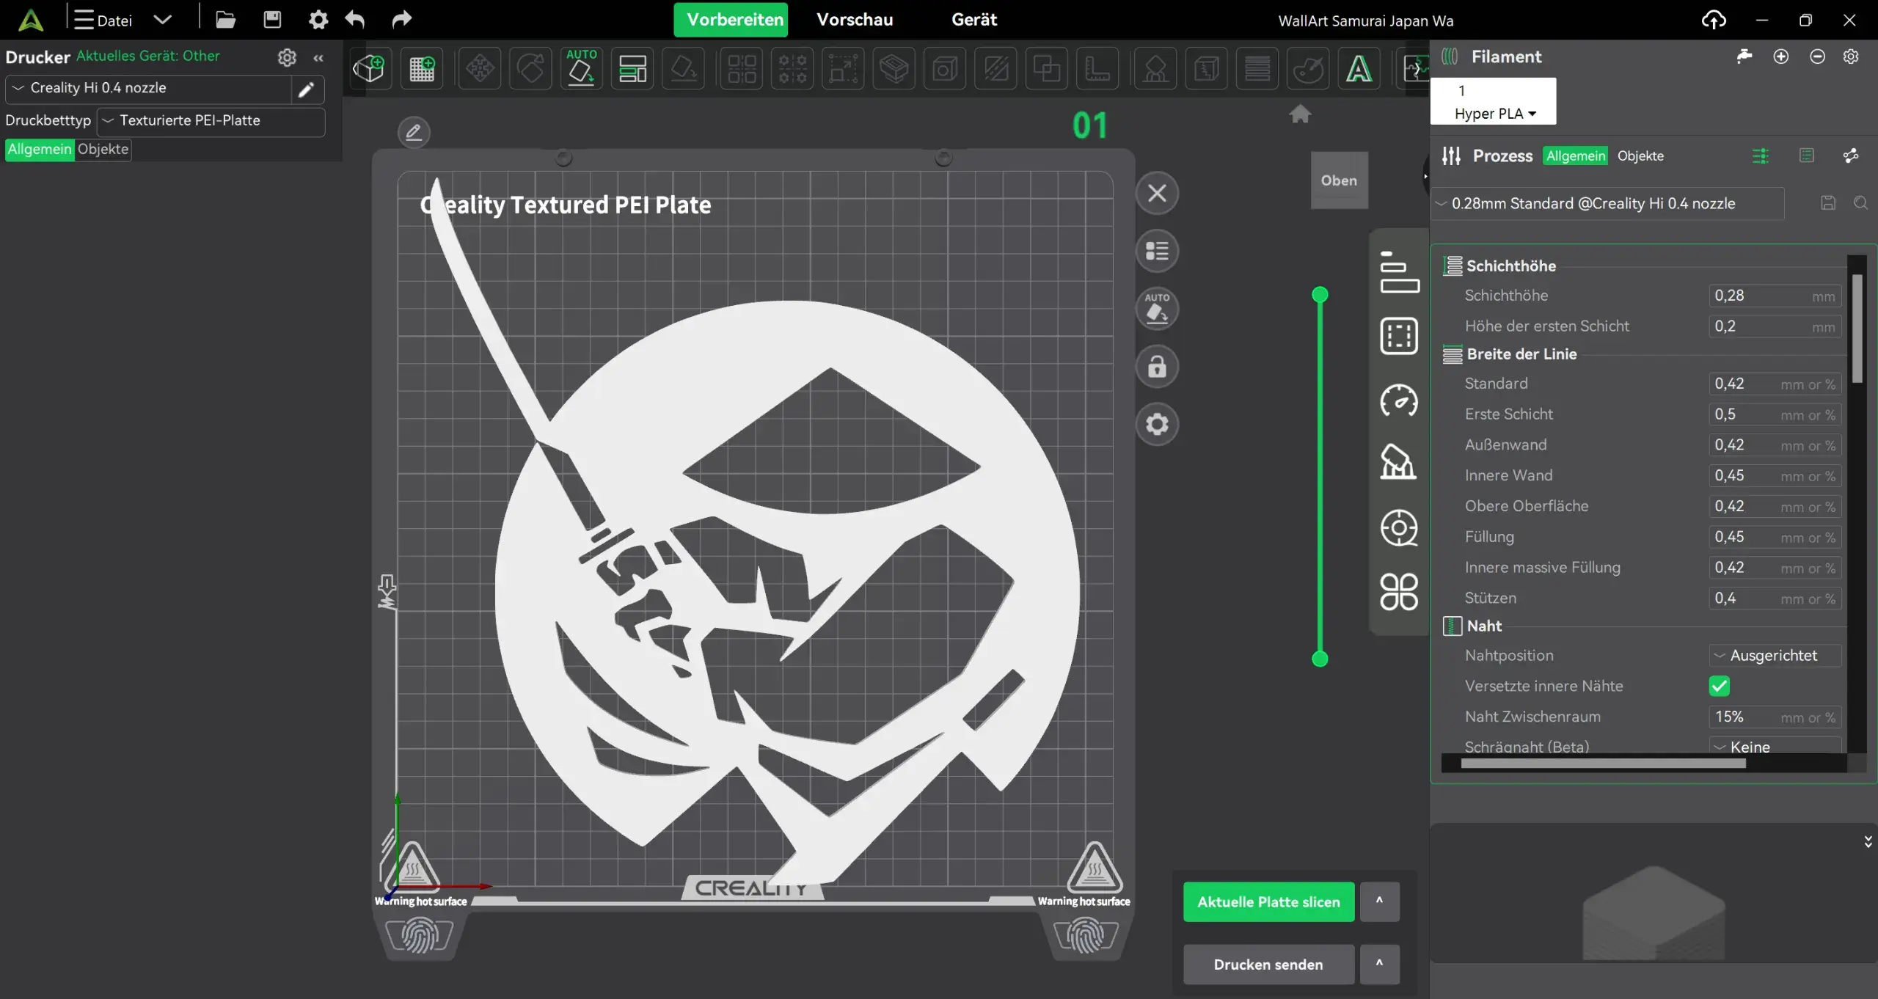Click the Naht Zwischenraum 15% input field
The height and width of the screenshot is (999, 1878).
tap(1775, 717)
